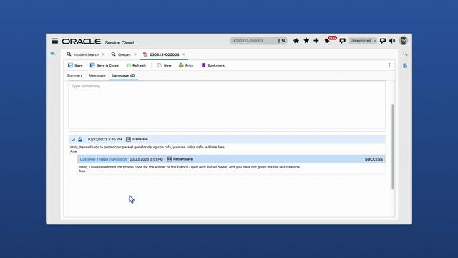This screenshot has height=258, width=458.
Task: Switch to the Incident Search tab
Action: (x=83, y=54)
